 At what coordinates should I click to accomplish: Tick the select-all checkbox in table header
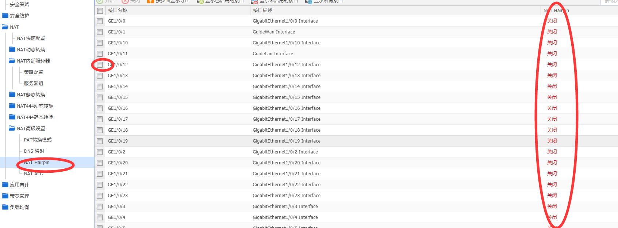click(x=100, y=11)
